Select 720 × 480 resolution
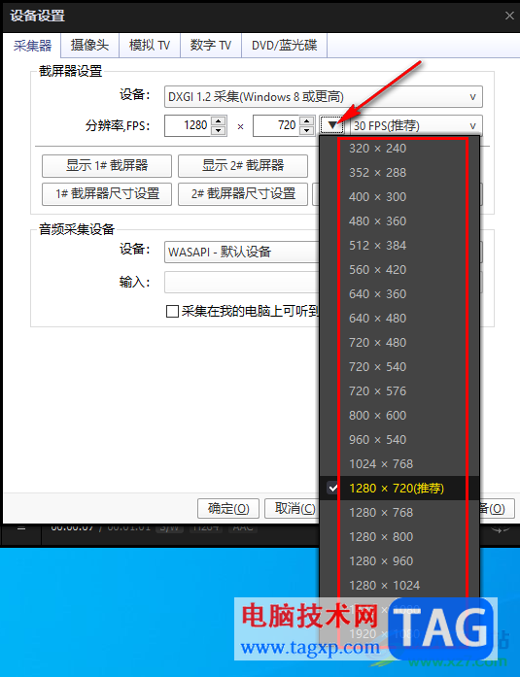 [x=399, y=343]
